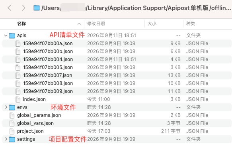232x148 pixels.
Task: Click the 6 KB size value
Action: [x=175, y=51]
